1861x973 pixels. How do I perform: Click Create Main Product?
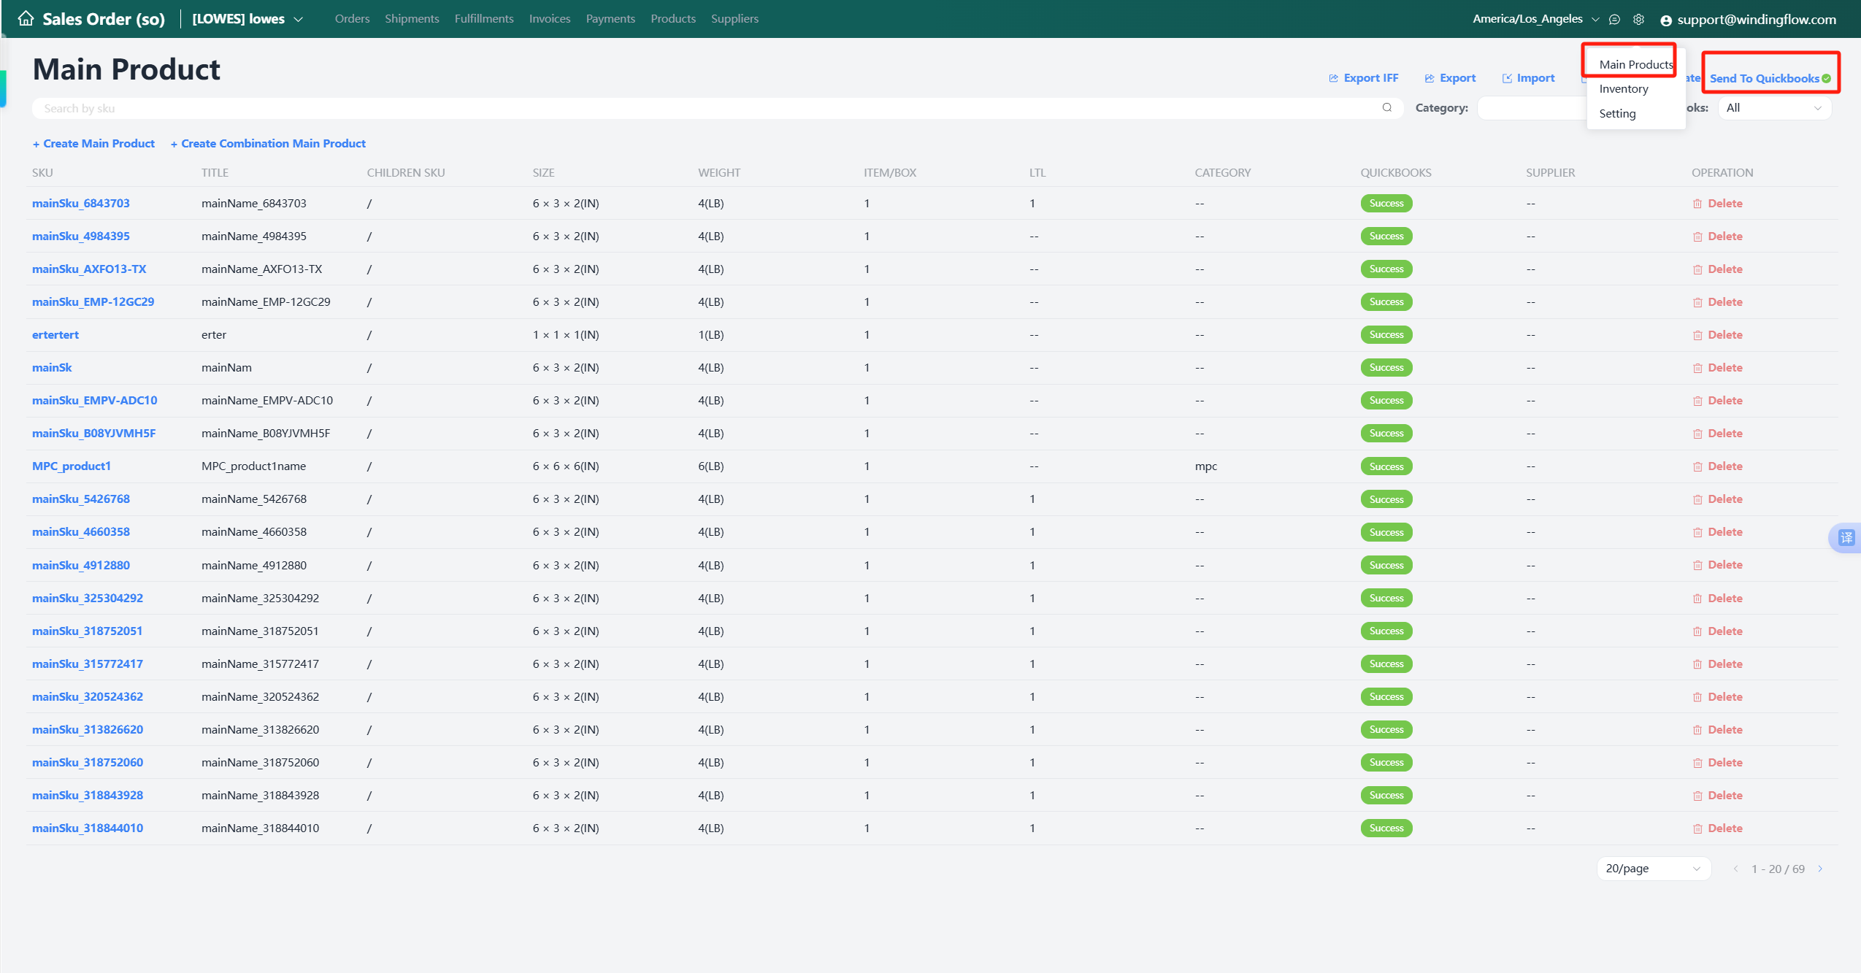click(93, 144)
